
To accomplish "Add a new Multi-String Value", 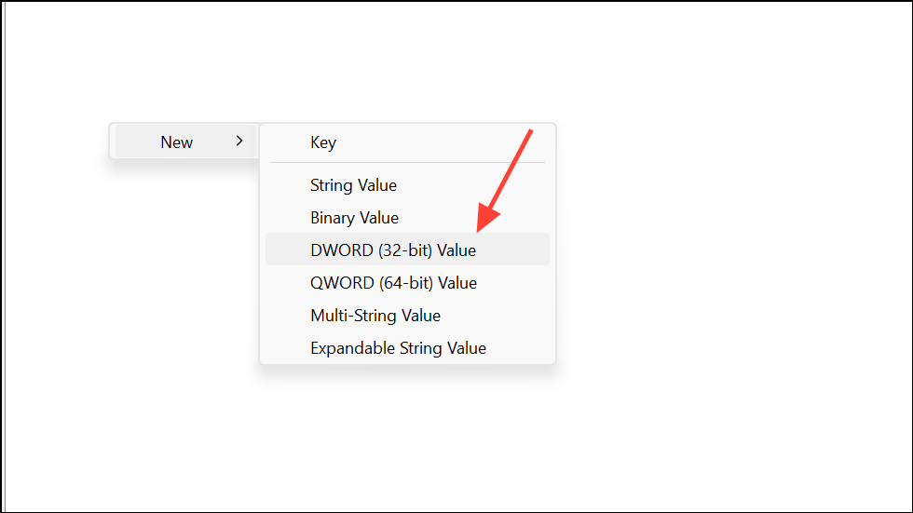I will pyautogui.click(x=375, y=316).
